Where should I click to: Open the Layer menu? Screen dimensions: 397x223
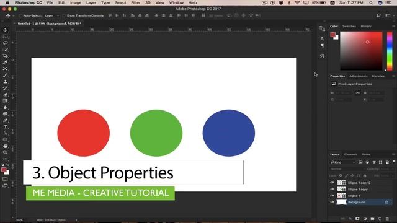[91, 2]
